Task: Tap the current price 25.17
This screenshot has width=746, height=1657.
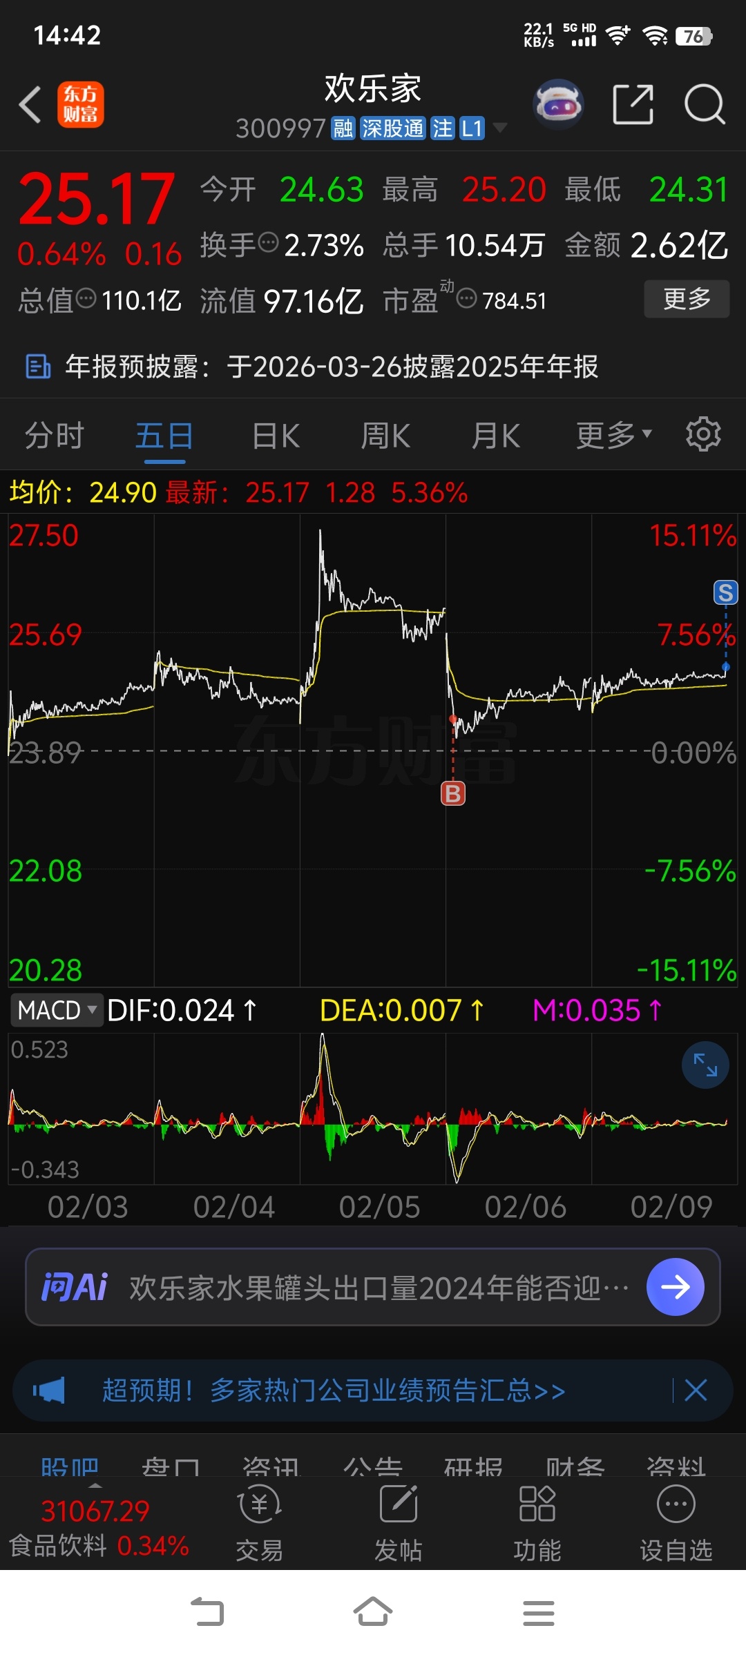Action: coord(96,200)
